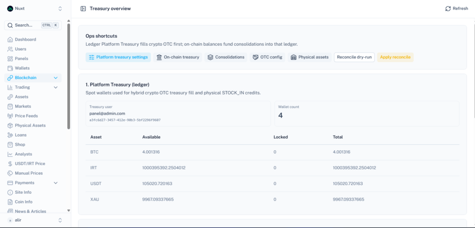
Task: Click the IRT asset row cell
Action: [x=94, y=168]
